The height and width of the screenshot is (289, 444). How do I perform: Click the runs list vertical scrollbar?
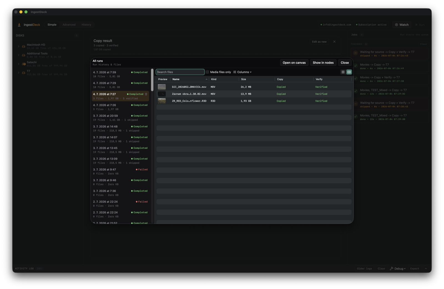[x=152, y=80]
